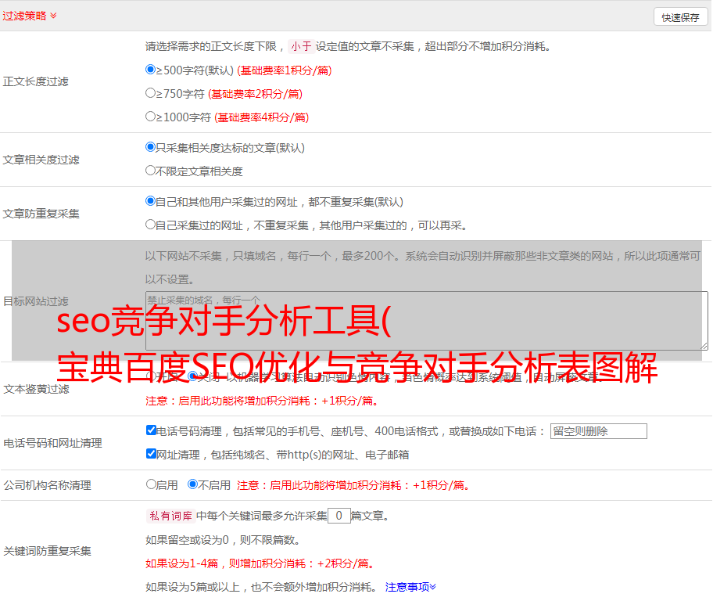Uncheck the 网址清理 checkbox
713x601 pixels.
pos(151,454)
